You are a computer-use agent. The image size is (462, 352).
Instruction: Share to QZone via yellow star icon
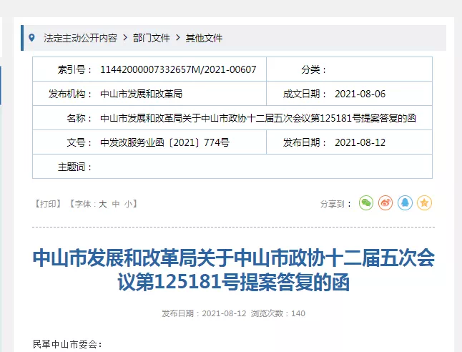pyautogui.click(x=424, y=203)
